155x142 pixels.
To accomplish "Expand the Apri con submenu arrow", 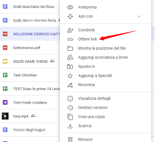I will 139,17.
